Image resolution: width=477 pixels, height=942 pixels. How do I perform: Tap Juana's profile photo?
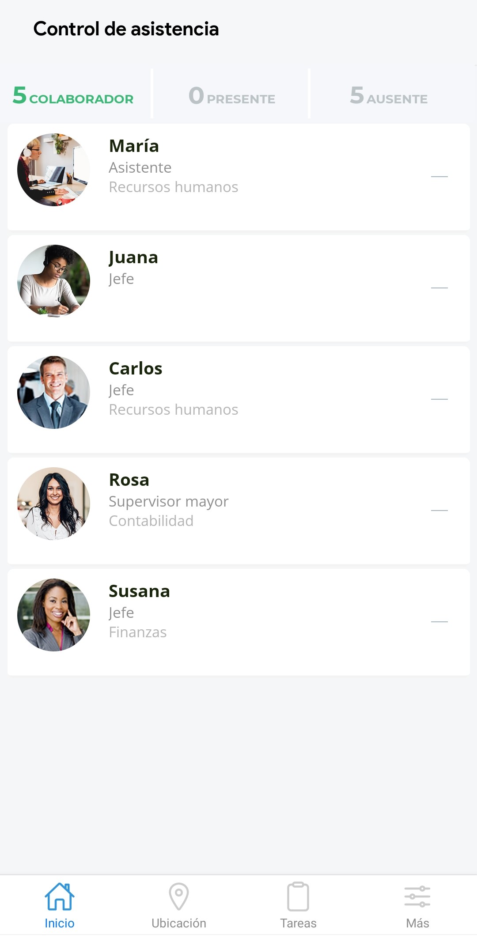pos(53,281)
